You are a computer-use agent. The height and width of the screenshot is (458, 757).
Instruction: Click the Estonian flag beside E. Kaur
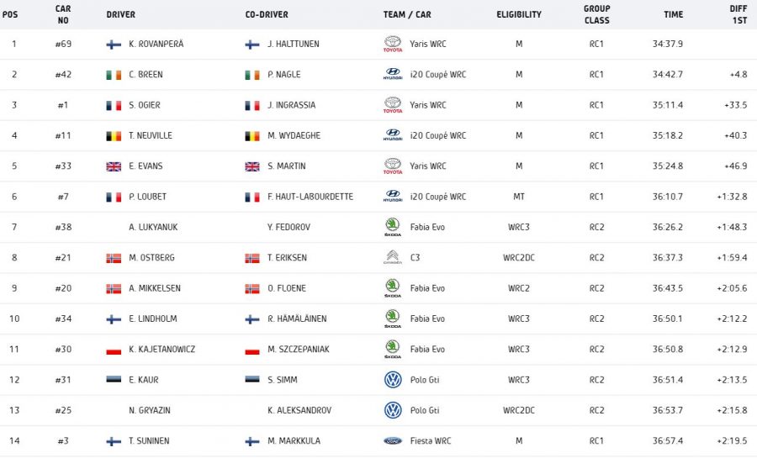coord(114,380)
